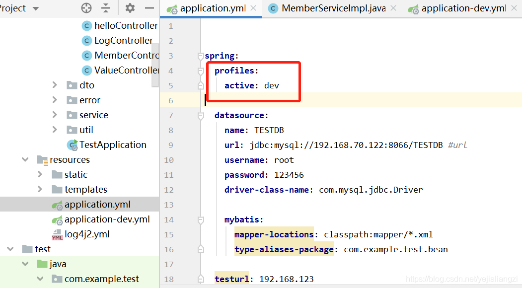Select the TestApplication class file
Screen dimensions: 522x288
pyautogui.click(x=113, y=144)
